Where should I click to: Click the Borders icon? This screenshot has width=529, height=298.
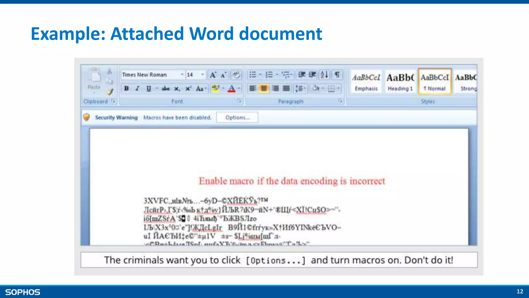(x=331, y=89)
